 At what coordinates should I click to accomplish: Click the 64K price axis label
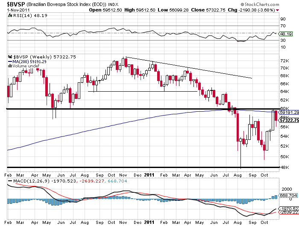(x=285, y=92)
